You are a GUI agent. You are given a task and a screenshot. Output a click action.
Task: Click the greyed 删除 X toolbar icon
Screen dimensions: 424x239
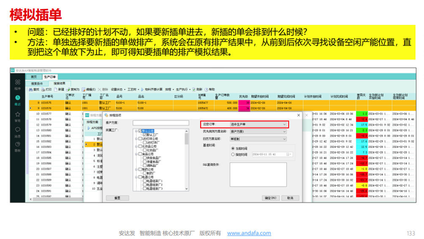(100, 90)
